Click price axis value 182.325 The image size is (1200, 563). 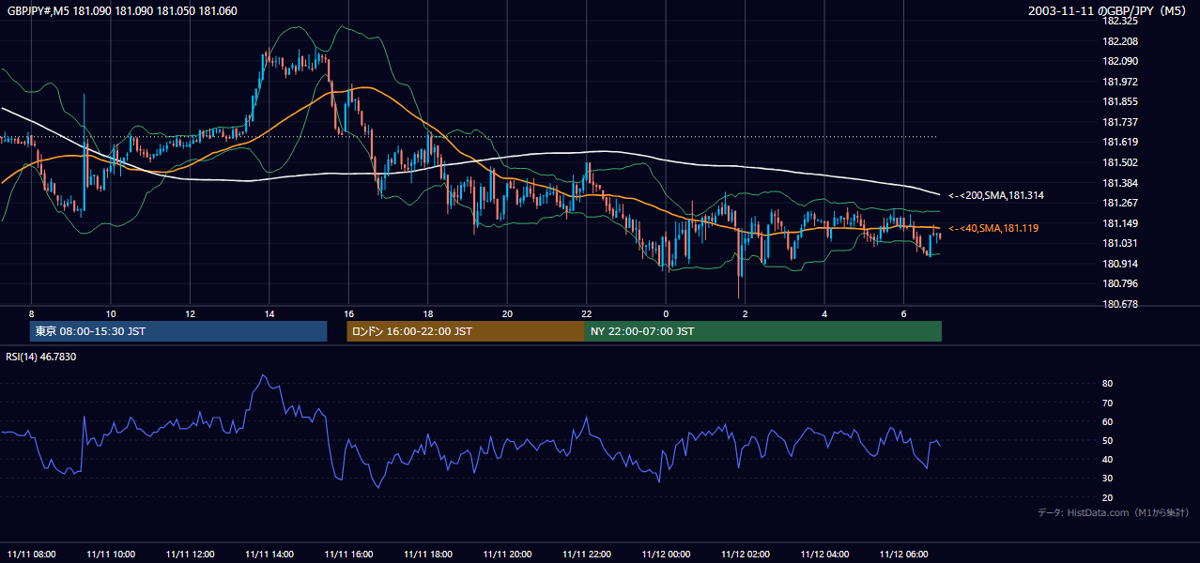(x=1120, y=21)
